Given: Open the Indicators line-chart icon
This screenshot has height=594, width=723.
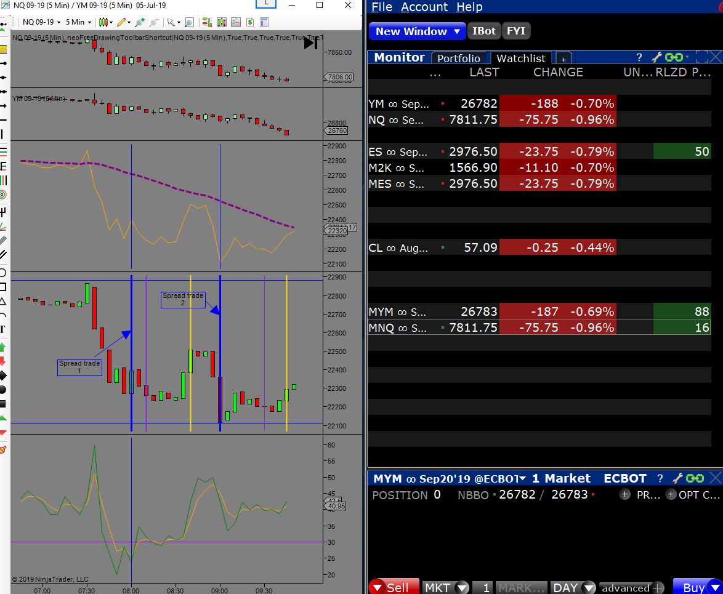Looking at the screenshot, I should (x=236, y=22).
